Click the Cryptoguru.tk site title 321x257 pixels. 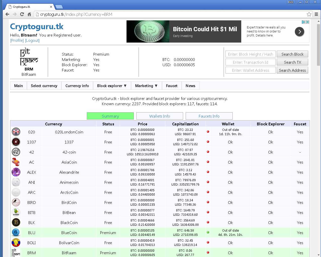(37, 26)
